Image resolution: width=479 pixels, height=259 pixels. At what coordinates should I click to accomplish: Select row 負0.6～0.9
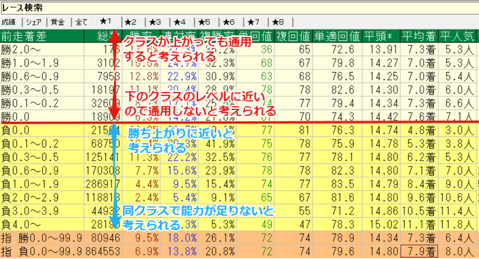[x=239, y=170]
